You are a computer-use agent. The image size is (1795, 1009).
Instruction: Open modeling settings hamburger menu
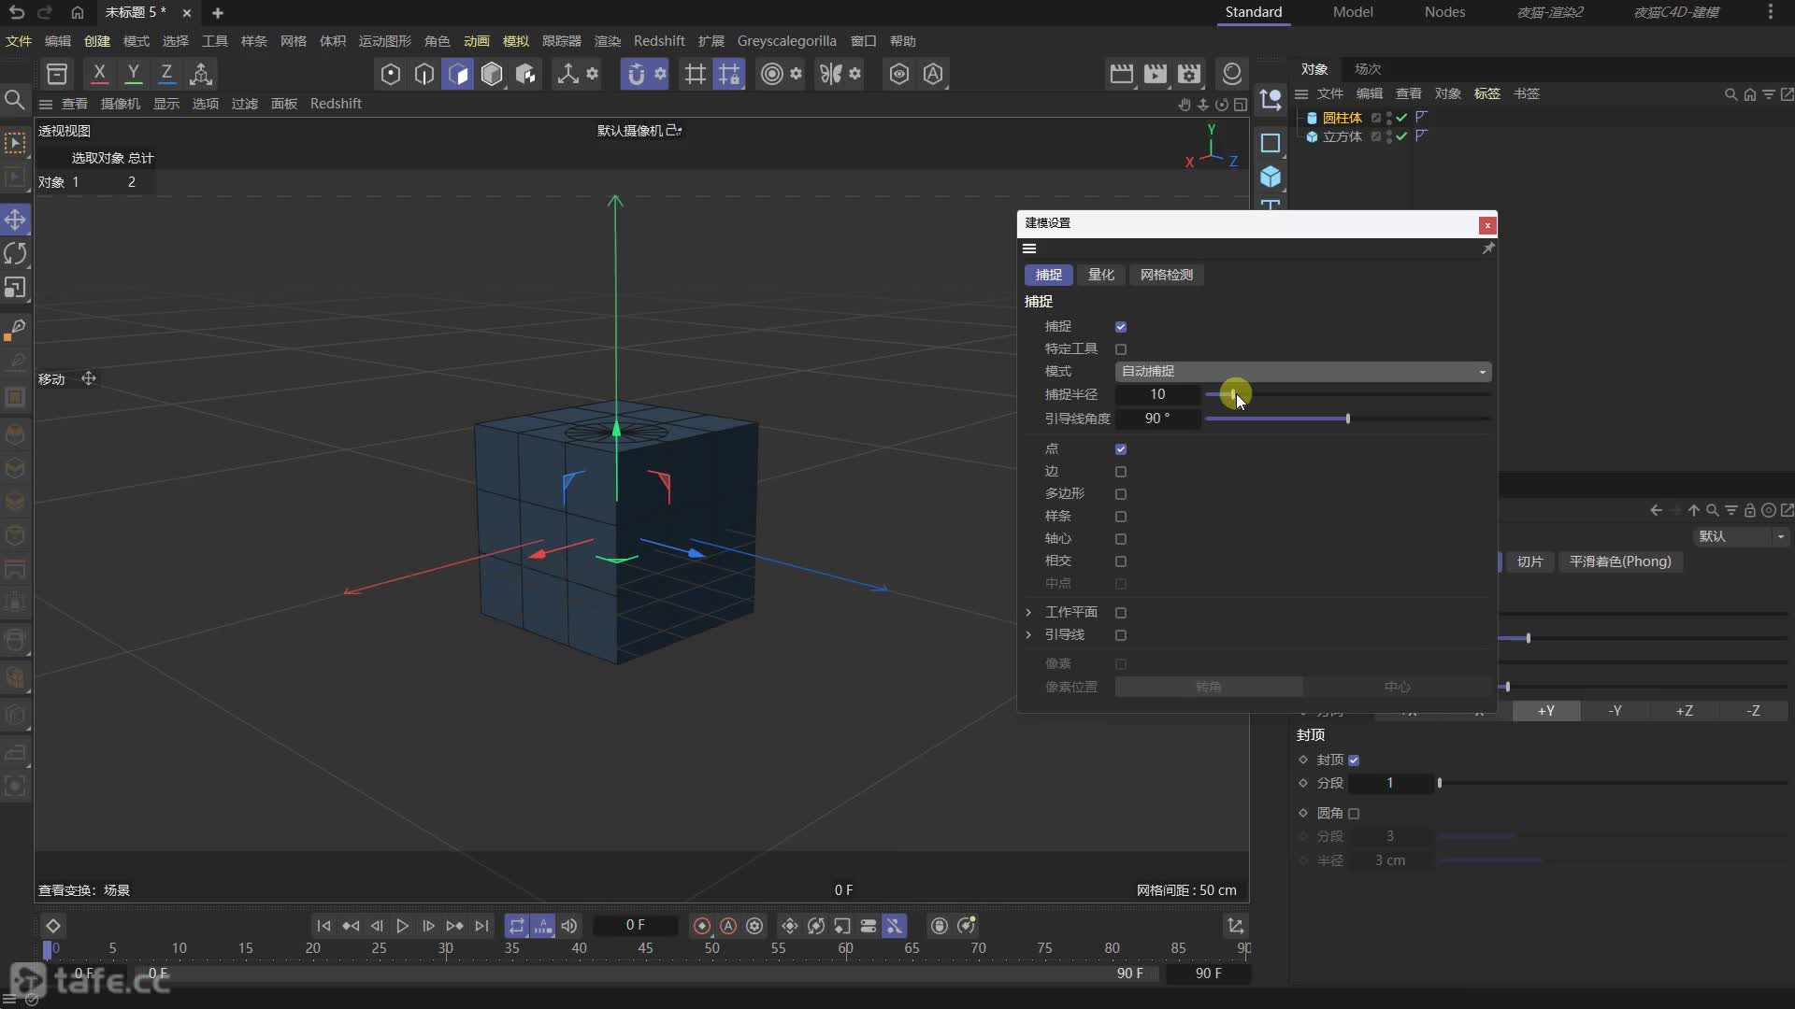pyautogui.click(x=1029, y=249)
